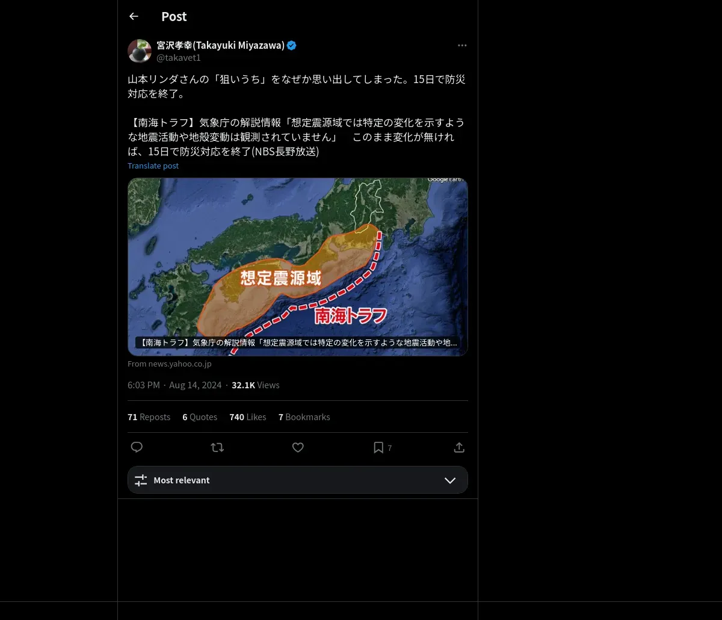Click the chevron on the reply sort bar
722x620 pixels.
click(x=450, y=480)
